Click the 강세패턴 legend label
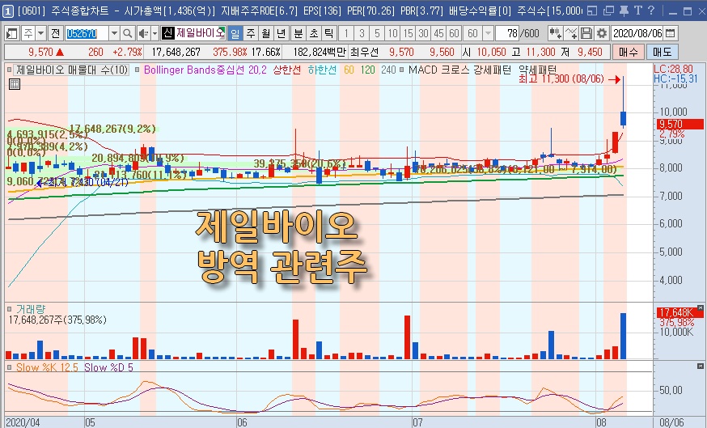The image size is (707, 428). pos(493,70)
